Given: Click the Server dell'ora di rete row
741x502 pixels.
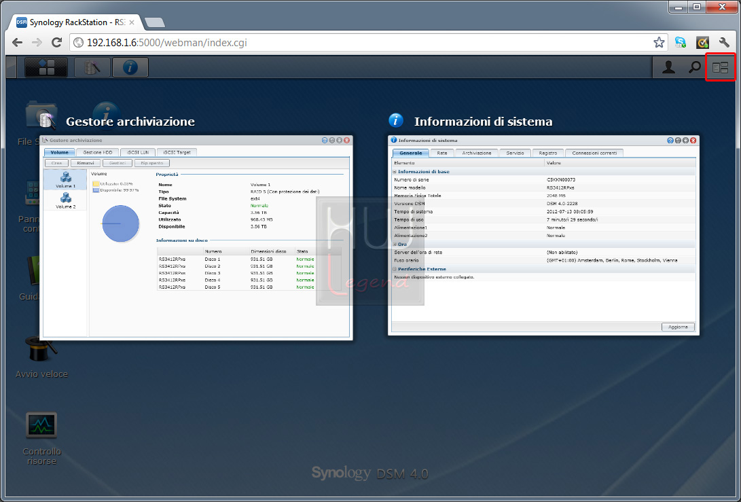Looking at the screenshot, I should 544,253.
